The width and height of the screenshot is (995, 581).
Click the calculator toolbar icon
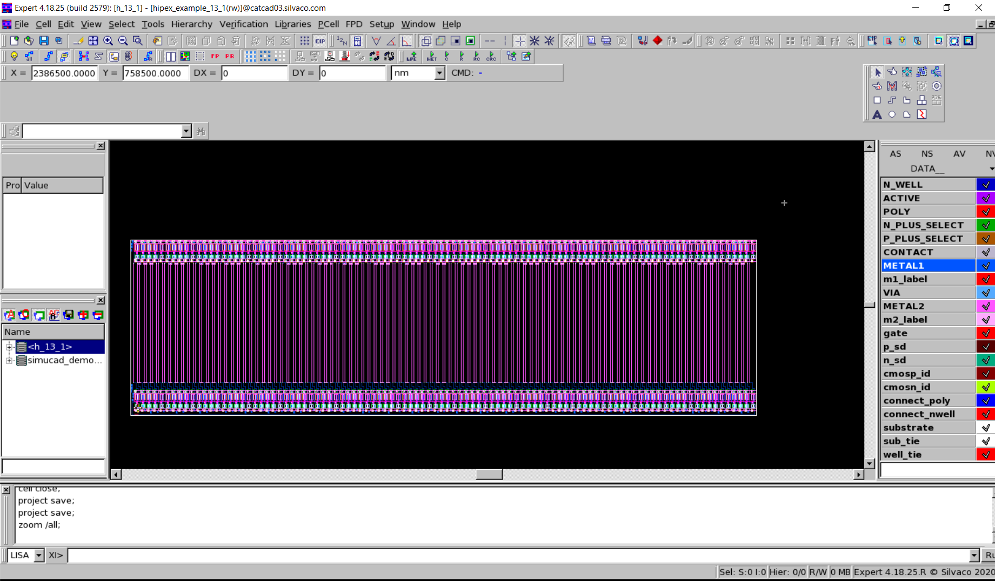pyautogui.click(x=357, y=41)
